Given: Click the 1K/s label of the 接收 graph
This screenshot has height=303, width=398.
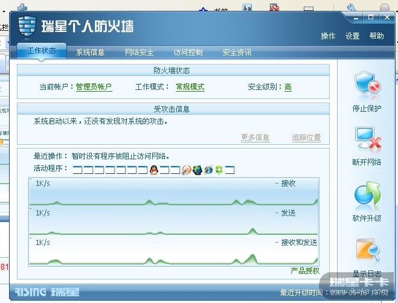Looking at the screenshot, I should tap(43, 183).
